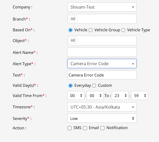Choose the Vehicle Type radio option
Viewport: 159px width, 142px height.
pyautogui.click(x=123, y=30)
